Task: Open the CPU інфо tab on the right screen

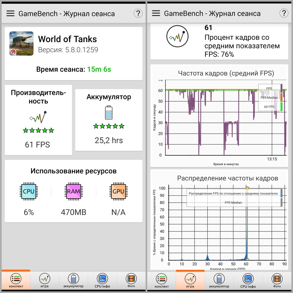Action: 248,281
